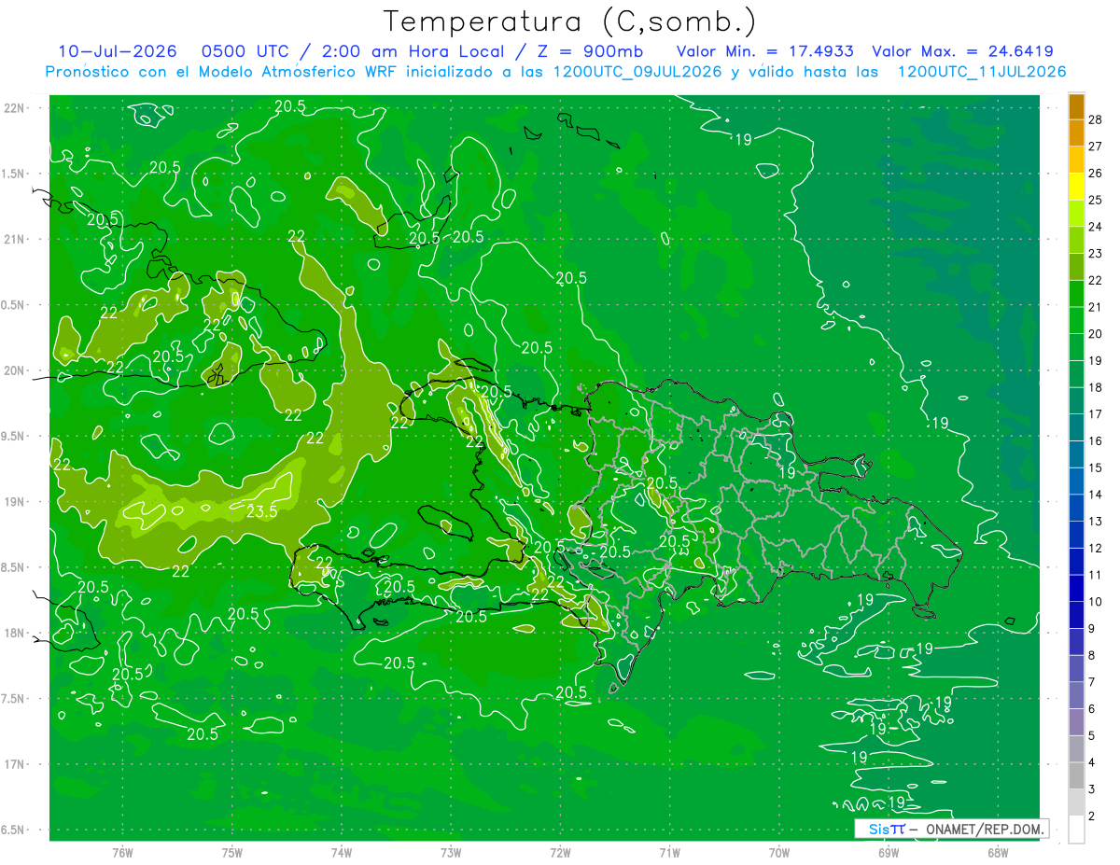Click the color bar label '7'
This screenshot has width=1120, height=865.
[x=1092, y=682]
